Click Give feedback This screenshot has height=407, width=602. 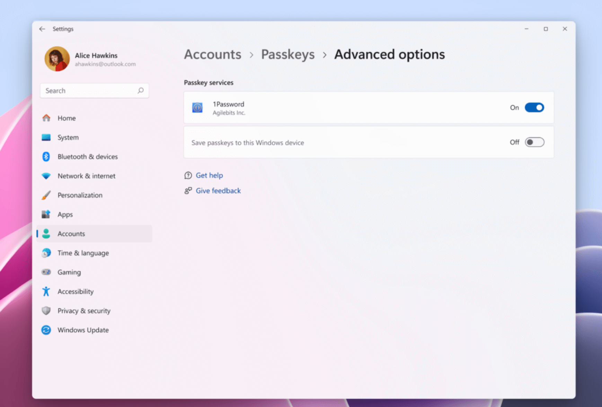coord(218,190)
